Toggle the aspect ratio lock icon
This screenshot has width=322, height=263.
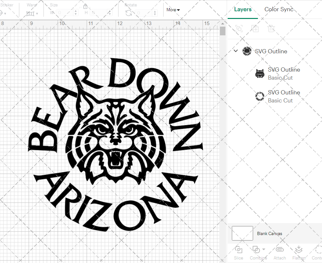85,6
